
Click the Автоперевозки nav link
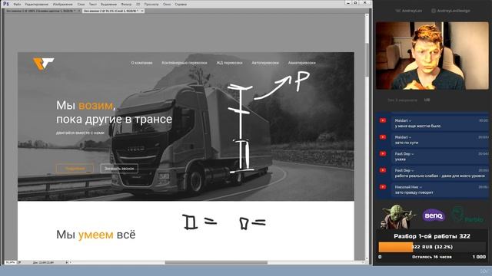[x=265, y=63]
